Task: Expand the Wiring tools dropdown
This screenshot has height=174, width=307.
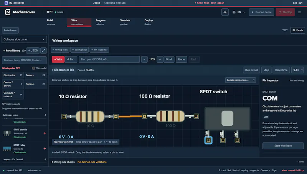Action: pyautogui.click(x=60, y=50)
